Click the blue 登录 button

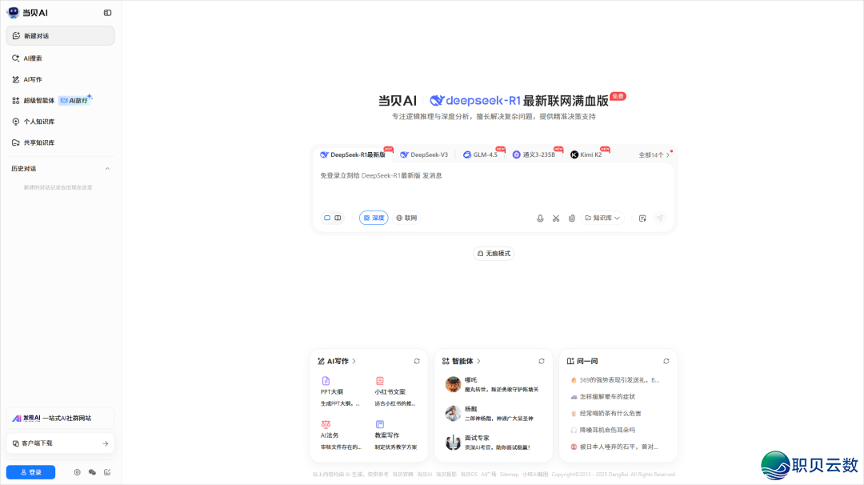[31, 472]
